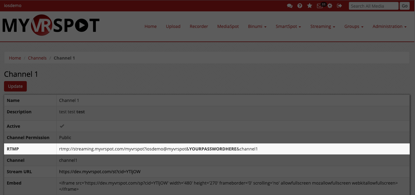The height and width of the screenshot is (195, 415).
Task: Click the iframe embed code text
Action: point(228,186)
